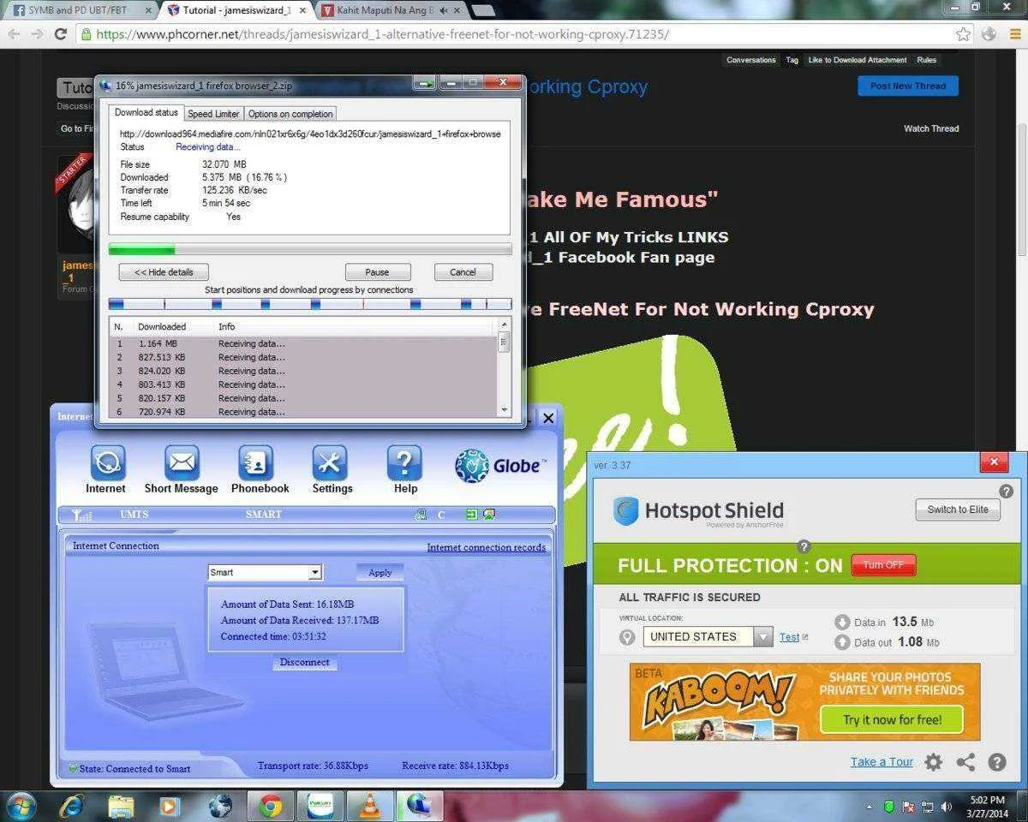Pause the download
Screen dimensions: 1028x822
(377, 271)
